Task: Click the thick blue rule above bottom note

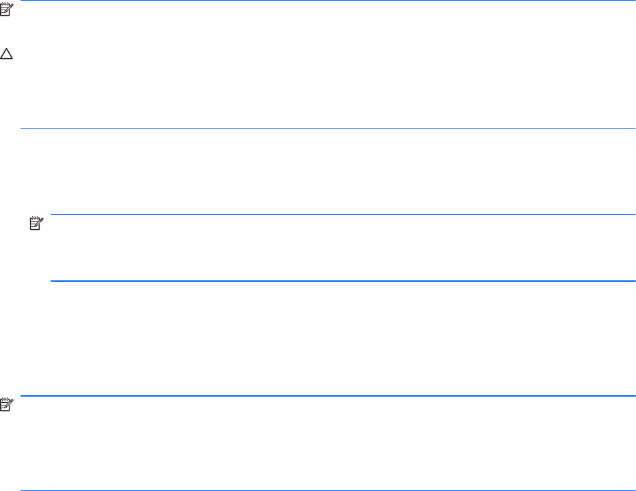Action: pos(328,396)
